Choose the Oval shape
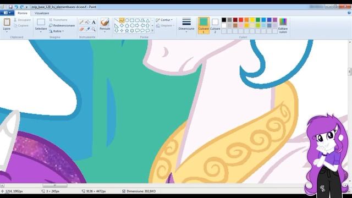This screenshot has width=352, height=198. coord(127,21)
